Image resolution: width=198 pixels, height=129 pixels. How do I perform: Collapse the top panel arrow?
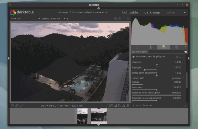99,8
